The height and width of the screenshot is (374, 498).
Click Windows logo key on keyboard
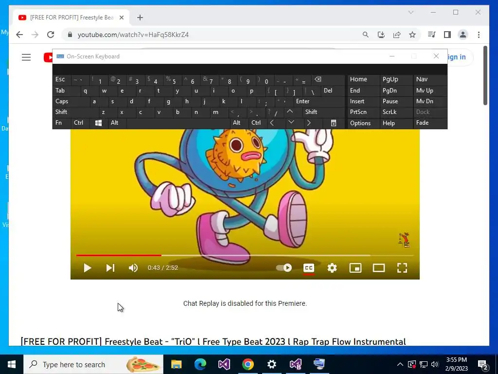(x=98, y=123)
